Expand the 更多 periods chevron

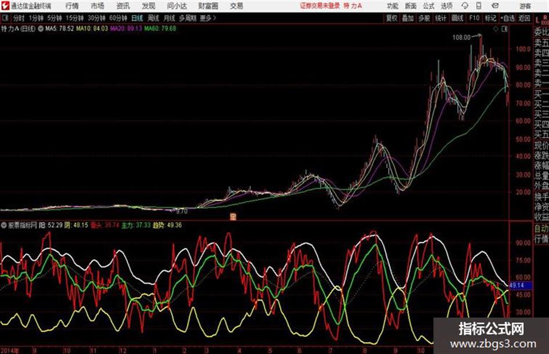click(x=208, y=18)
